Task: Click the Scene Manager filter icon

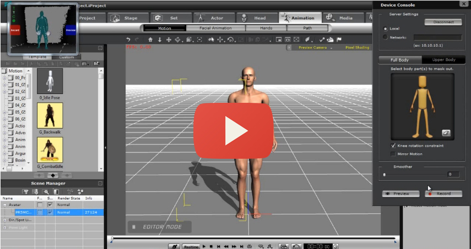Action: click(25, 191)
